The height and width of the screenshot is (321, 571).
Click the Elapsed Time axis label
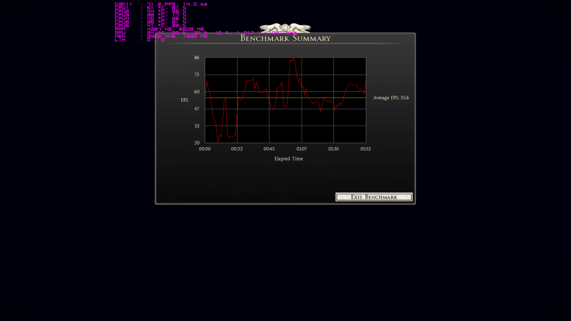[288, 159]
